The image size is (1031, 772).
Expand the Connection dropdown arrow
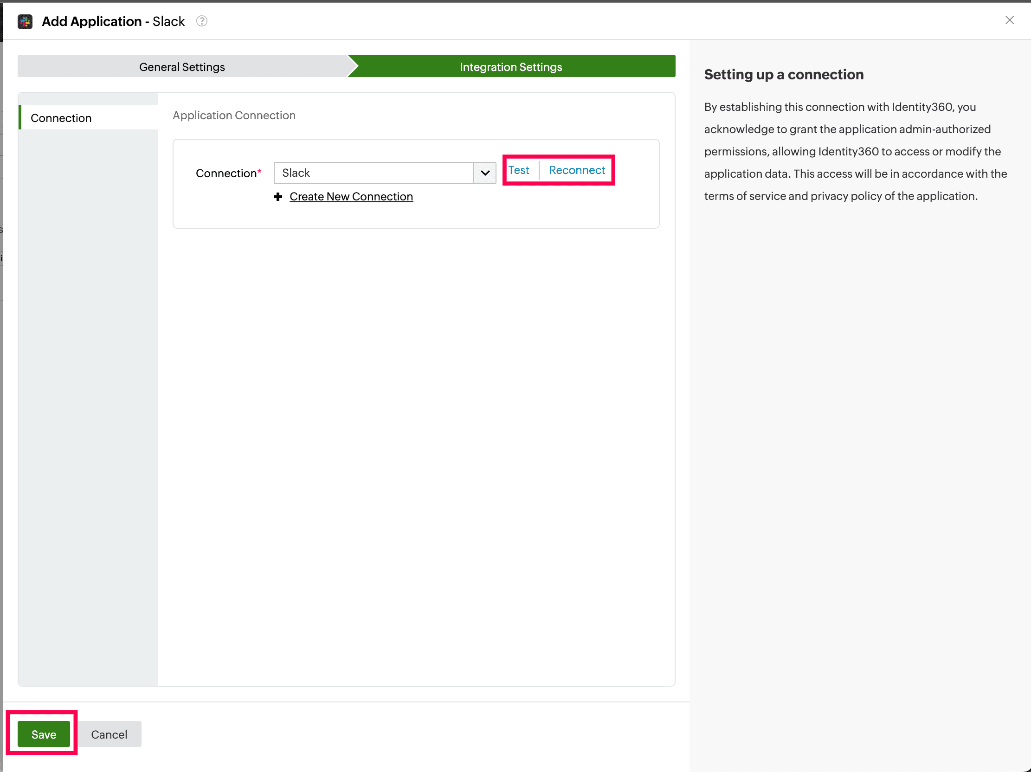[x=485, y=174]
